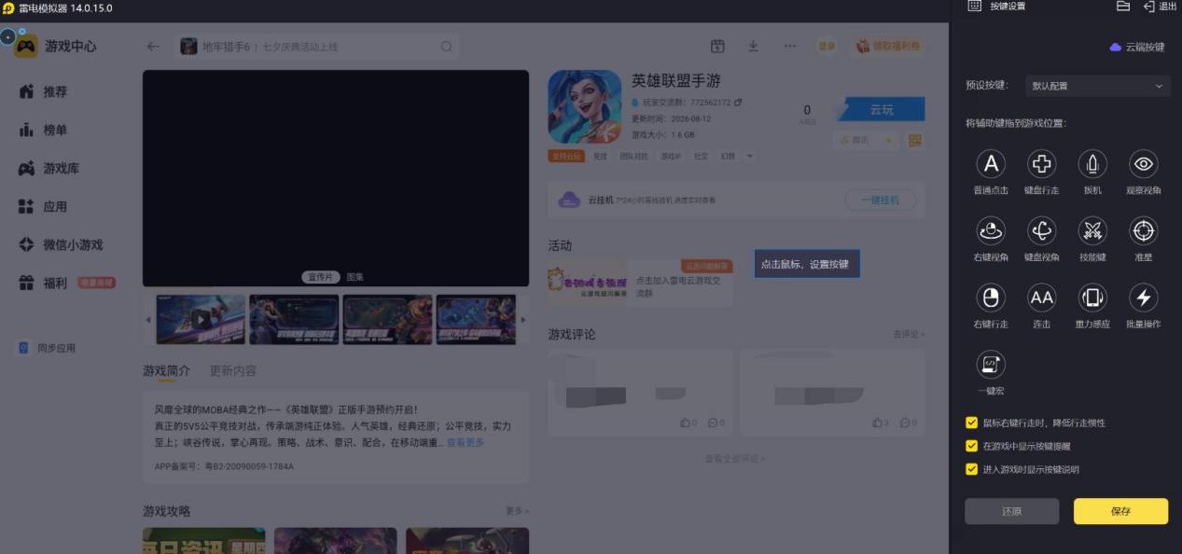The image size is (1182, 554).
Task: Switch to the 游戏简介 tab
Action: point(166,370)
